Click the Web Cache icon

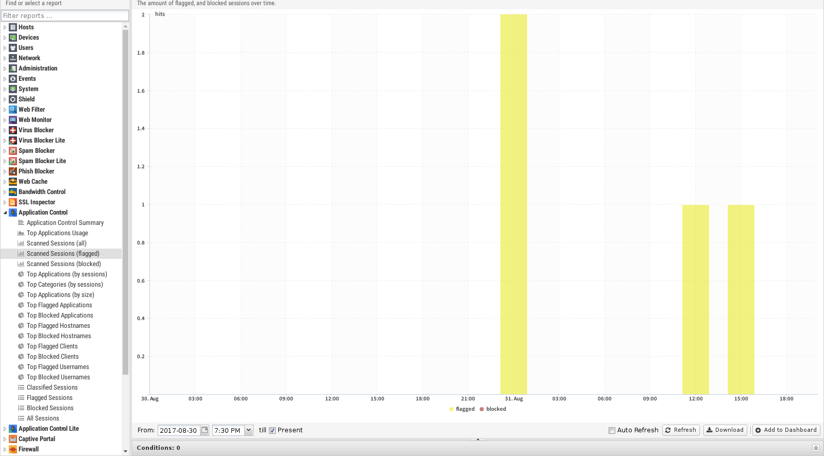[x=13, y=182]
